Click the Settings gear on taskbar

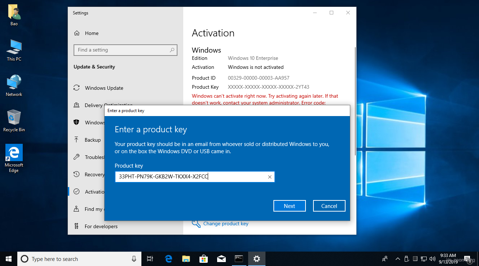point(257,259)
